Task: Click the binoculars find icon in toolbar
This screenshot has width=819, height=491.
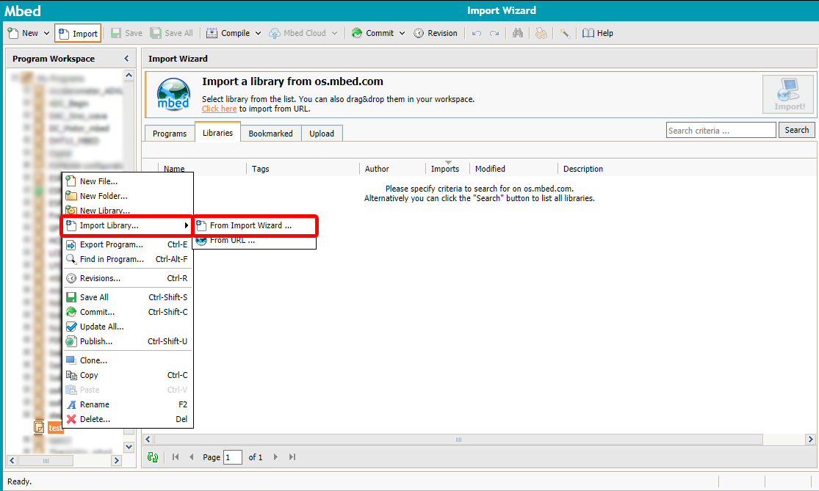Action: [518, 33]
